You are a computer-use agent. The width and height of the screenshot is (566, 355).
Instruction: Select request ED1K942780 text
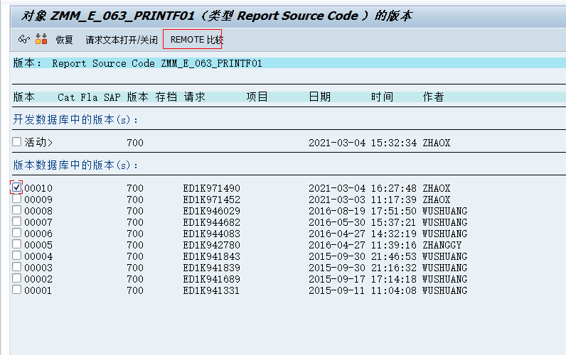(211, 245)
